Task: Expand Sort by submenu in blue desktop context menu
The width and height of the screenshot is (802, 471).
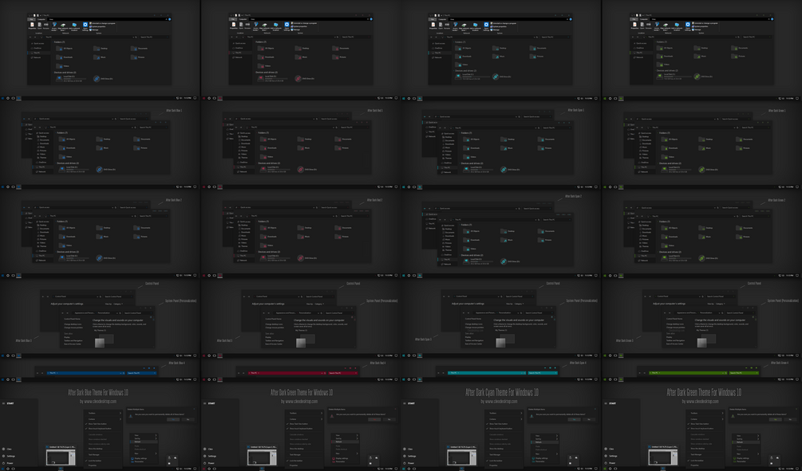Action: pyautogui.click(x=144, y=438)
